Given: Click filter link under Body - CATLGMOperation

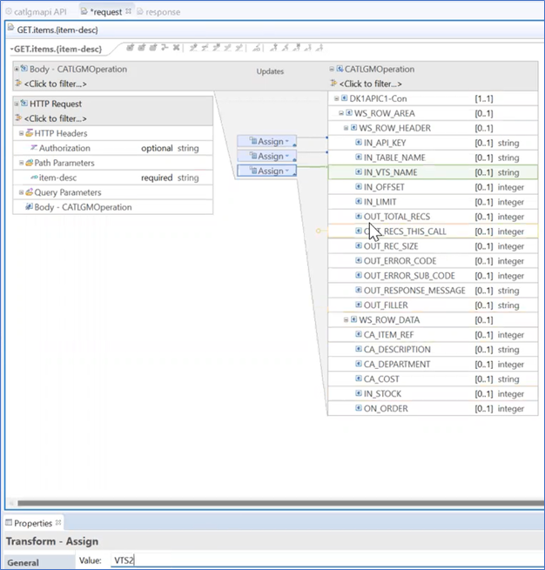Looking at the screenshot, I should pyautogui.click(x=55, y=84).
